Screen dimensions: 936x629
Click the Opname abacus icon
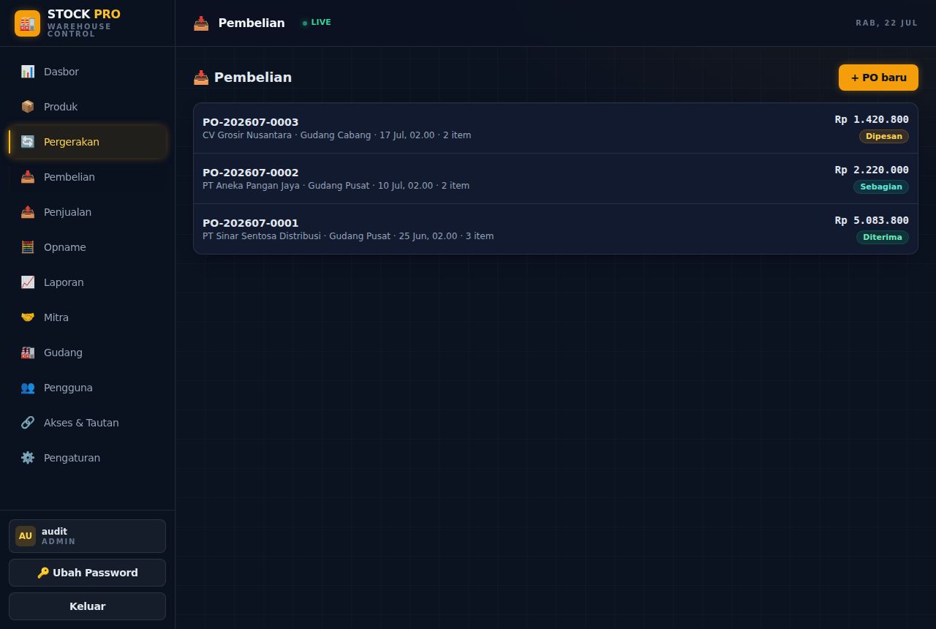click(28, 247)
